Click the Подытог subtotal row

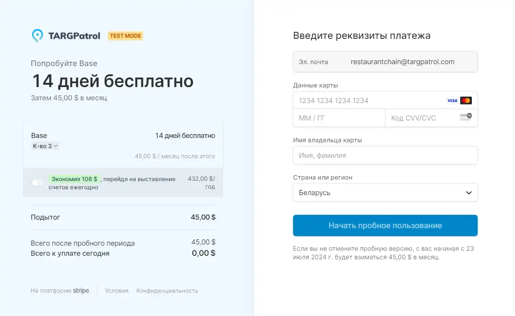[x=123, y=217]
